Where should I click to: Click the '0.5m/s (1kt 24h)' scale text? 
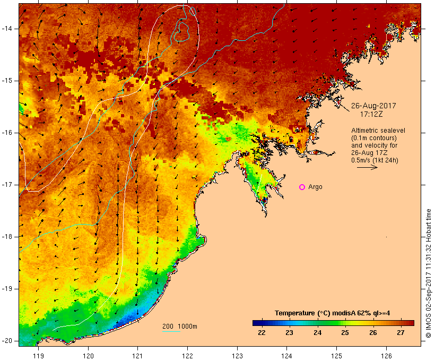pos(375,160)
